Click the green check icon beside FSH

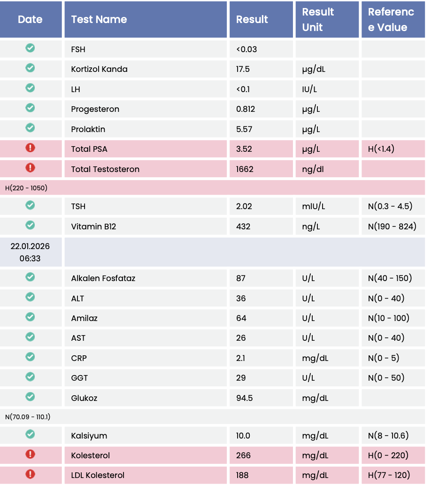coord(30,48)
